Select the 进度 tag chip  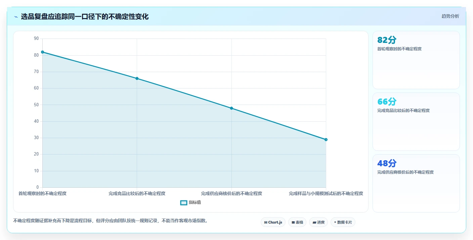318,222
